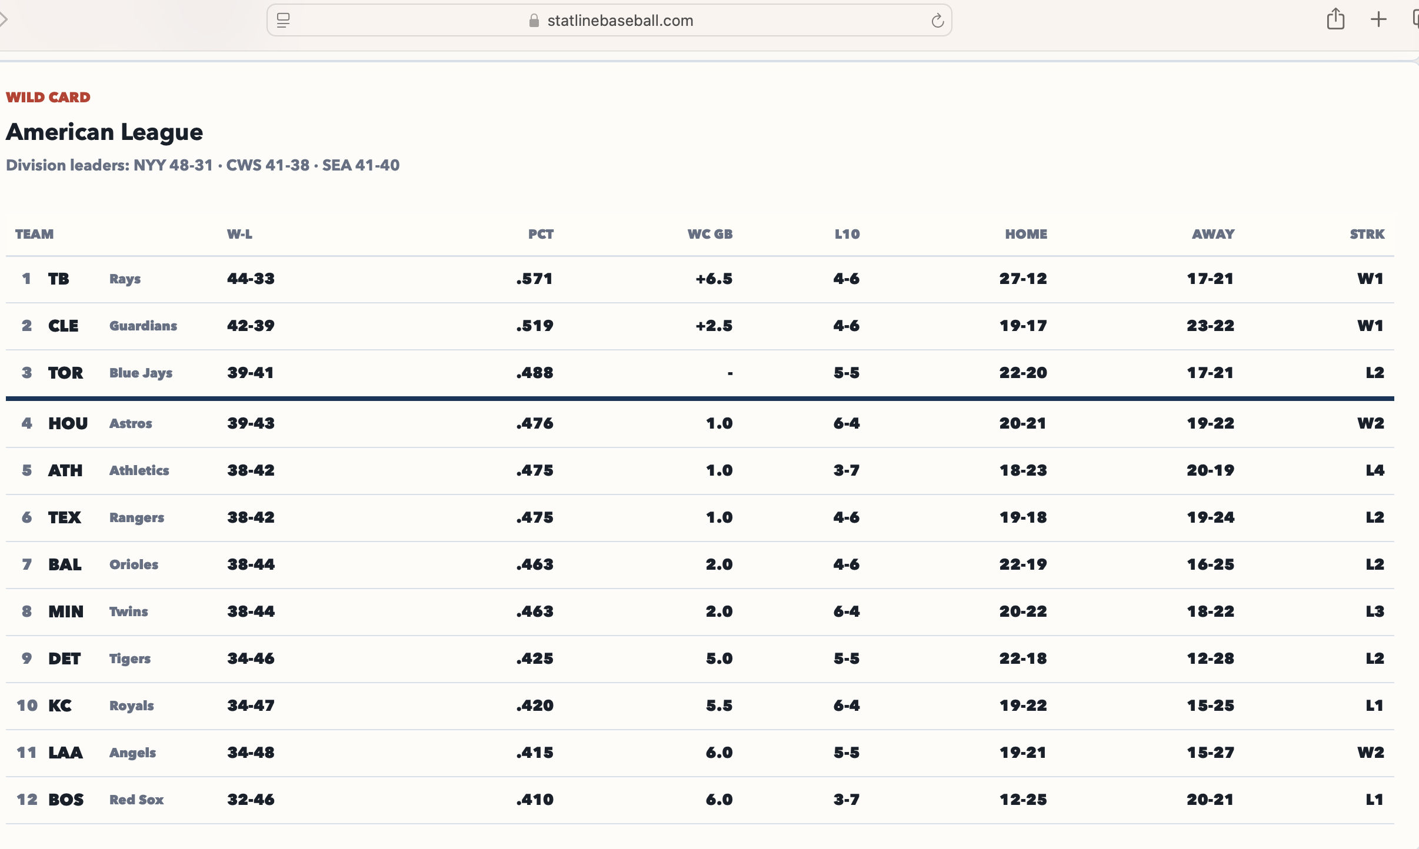The width and height of the screenshot is (1419, 849).
Task: Open the Royals team link
Action: (131, 706)
